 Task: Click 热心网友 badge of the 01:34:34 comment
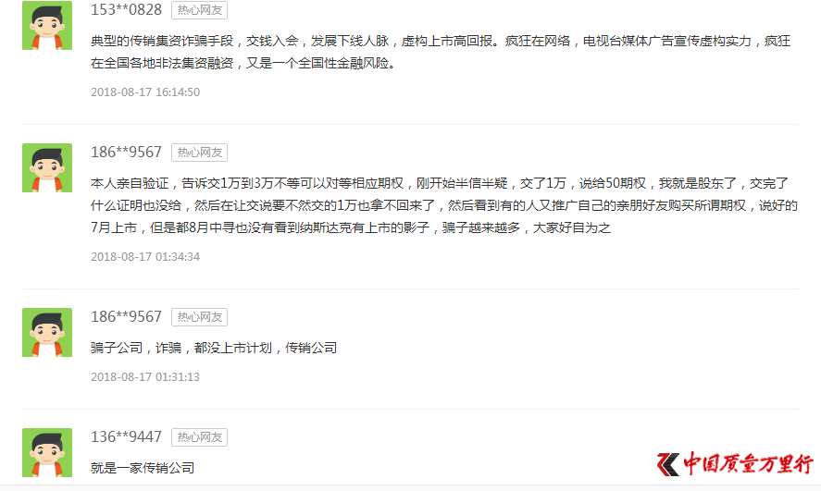[x=200, y=153]
